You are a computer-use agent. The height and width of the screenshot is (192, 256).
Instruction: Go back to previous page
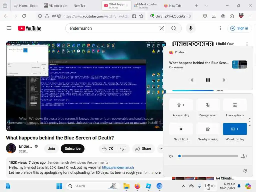[6, 16]
